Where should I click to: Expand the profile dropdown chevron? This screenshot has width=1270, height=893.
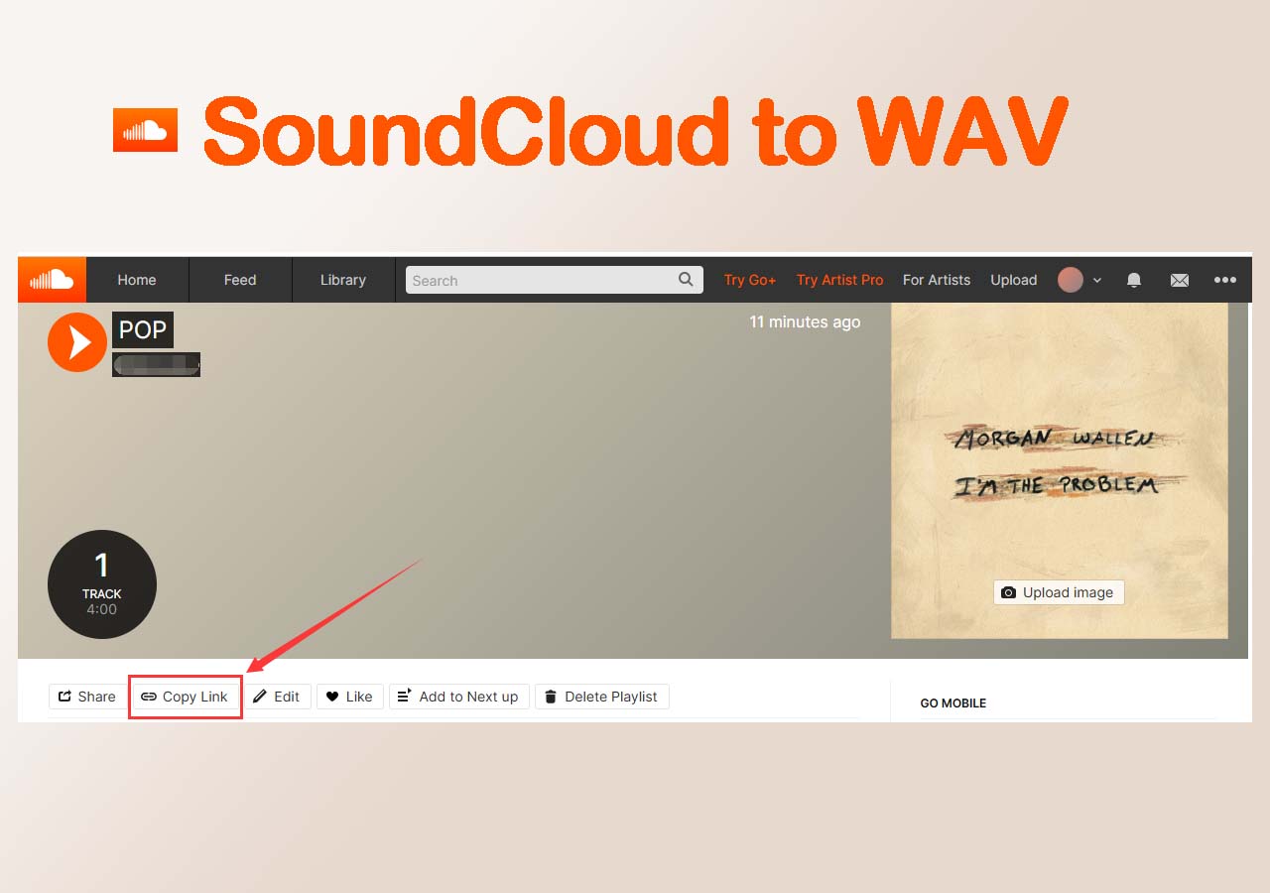tap(1097, 281)
